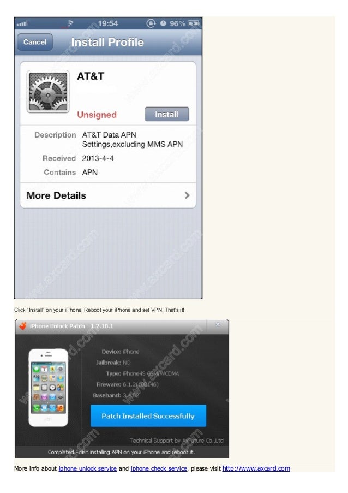Image resolution: width=348 pixels, height=493 pixels.
Task: Click the 19:54 clock in status bar
Action: (x=108, y=23)
